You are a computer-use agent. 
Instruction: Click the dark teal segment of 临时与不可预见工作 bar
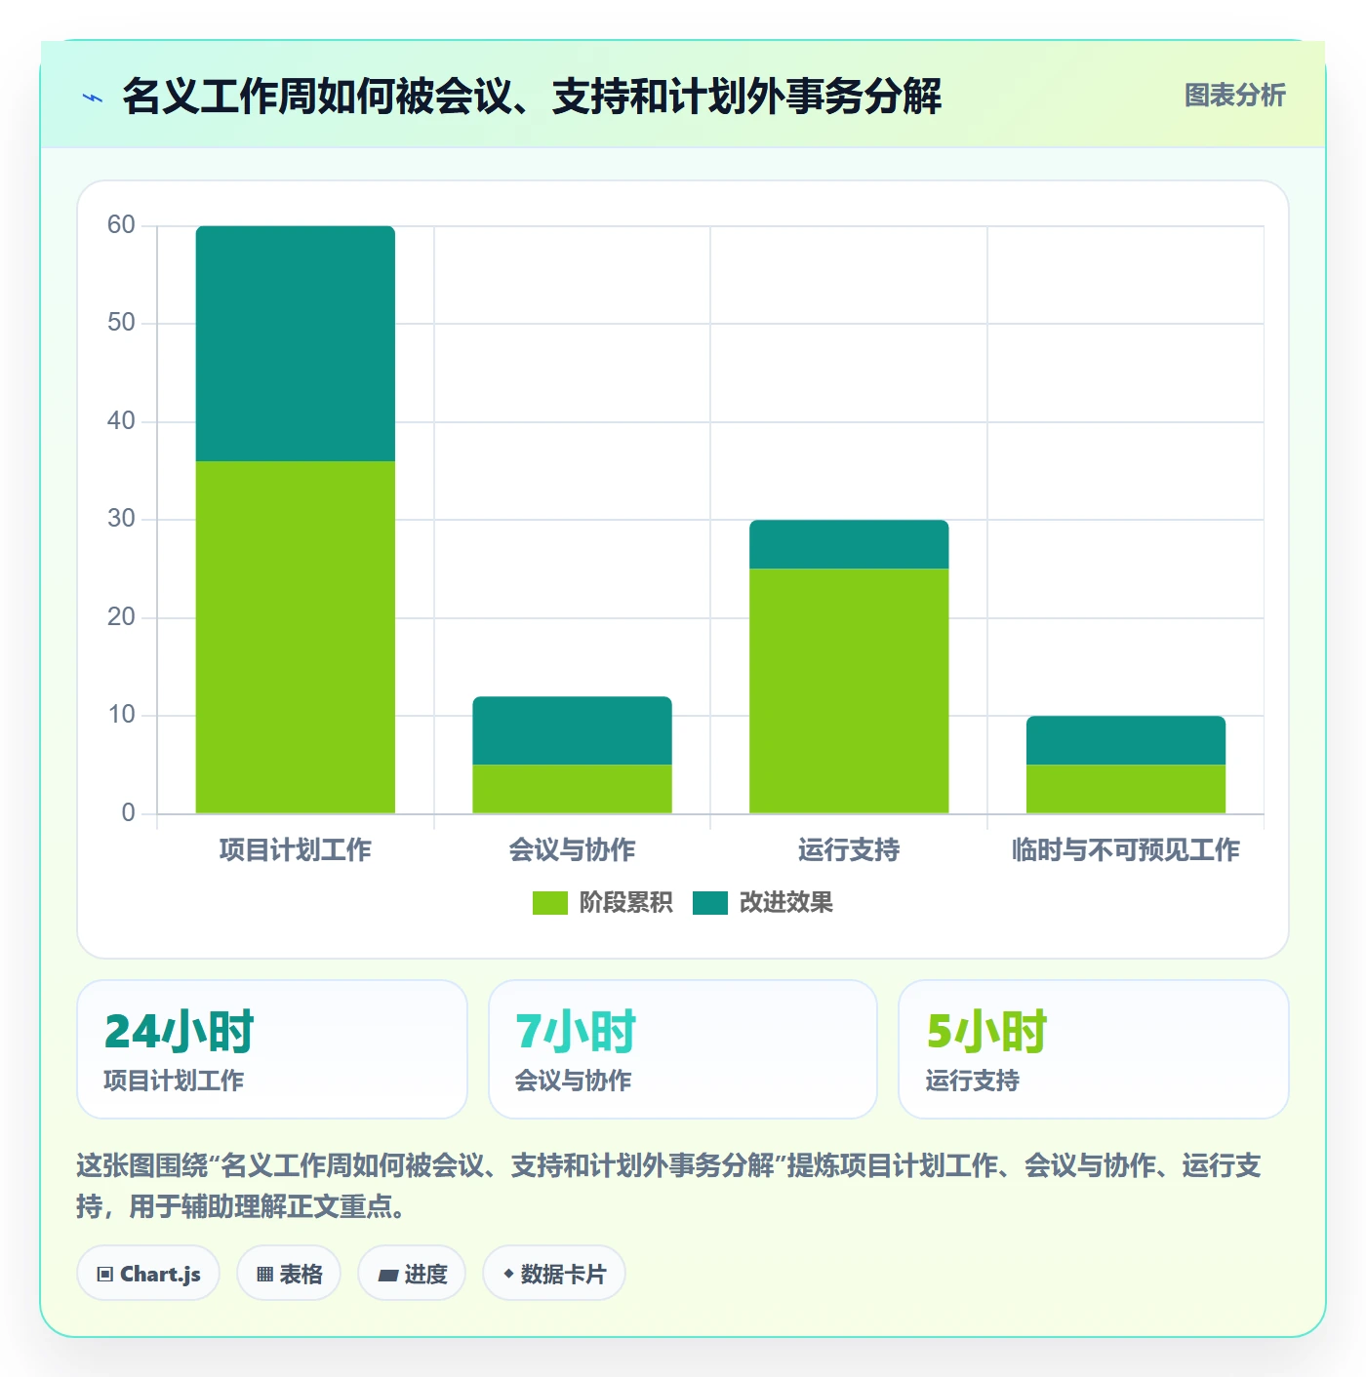[1126, 740]
